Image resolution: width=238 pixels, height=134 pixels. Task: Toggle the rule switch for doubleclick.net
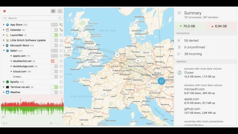(54, 61)
